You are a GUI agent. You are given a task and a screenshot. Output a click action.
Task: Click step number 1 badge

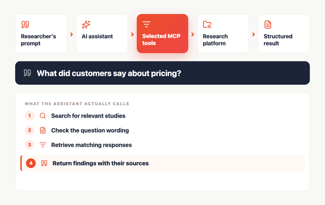click(x=30, y=116)
